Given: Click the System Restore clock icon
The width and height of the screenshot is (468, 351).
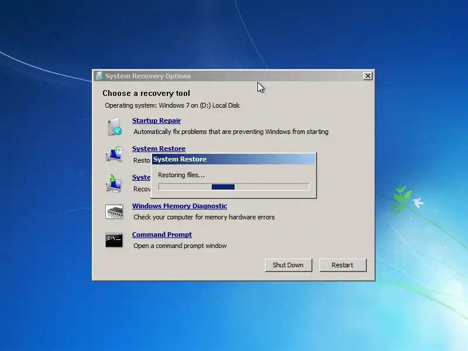Looking at the screenshot, I should pos(114,154).
